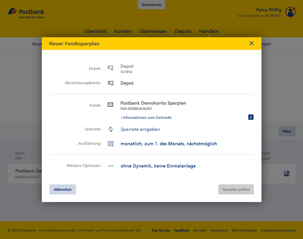303x239 pixels.
Task: Click the Filter button
Action: tap(287, 131)
